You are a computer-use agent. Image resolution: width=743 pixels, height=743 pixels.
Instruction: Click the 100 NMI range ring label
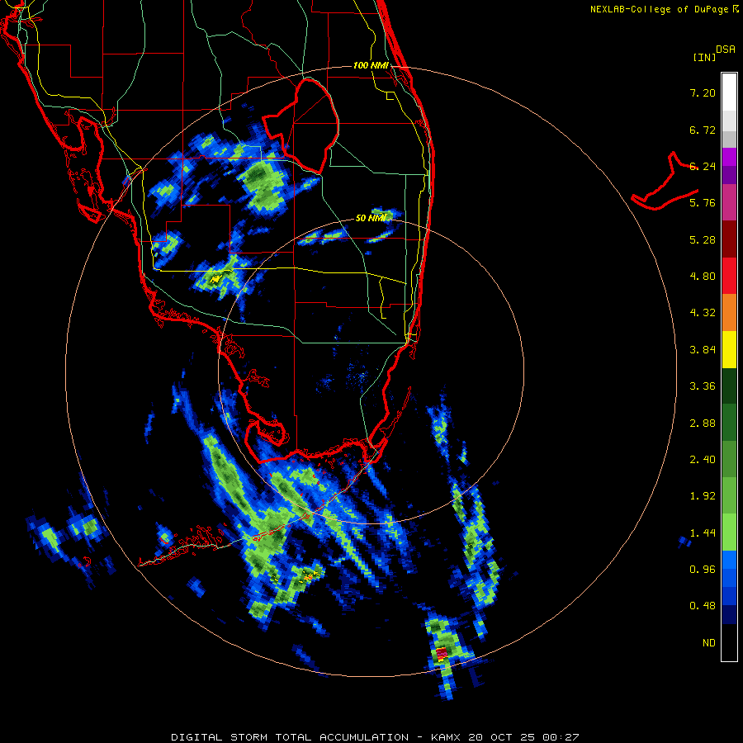[x=371, y=65]
